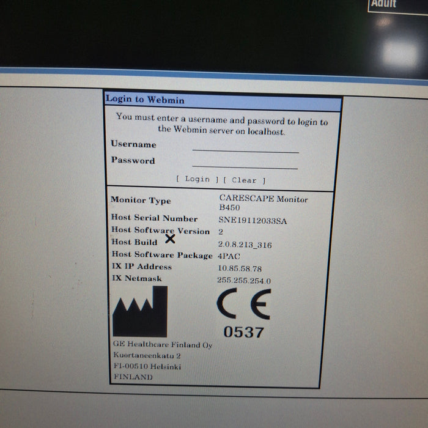Click the Username label

point(133,144)
